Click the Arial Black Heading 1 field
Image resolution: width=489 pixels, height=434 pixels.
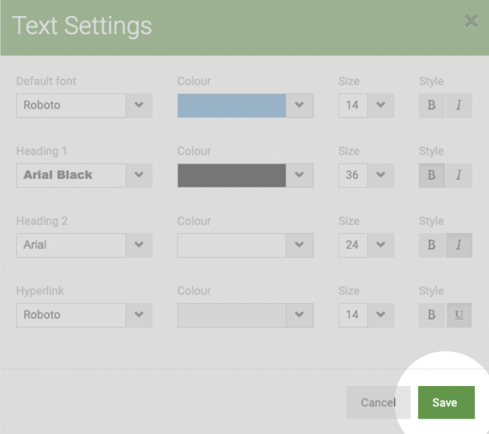[x=71, y=176]
